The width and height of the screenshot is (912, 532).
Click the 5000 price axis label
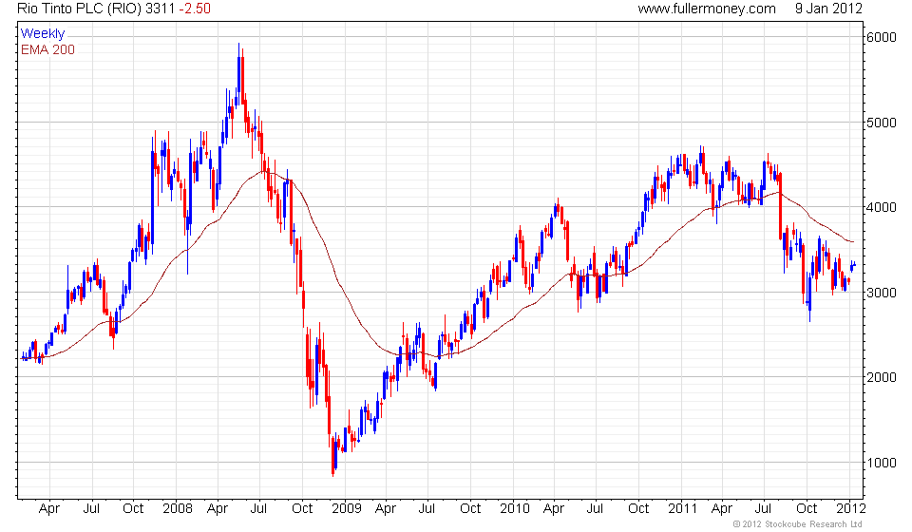click(882, 123)
